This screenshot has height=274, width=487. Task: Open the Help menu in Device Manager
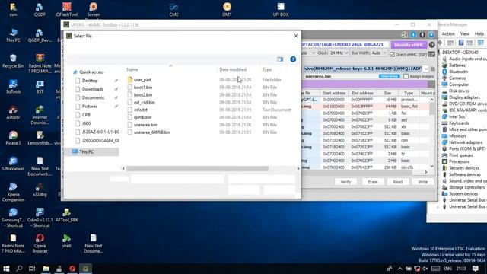(x=479, y=33)
